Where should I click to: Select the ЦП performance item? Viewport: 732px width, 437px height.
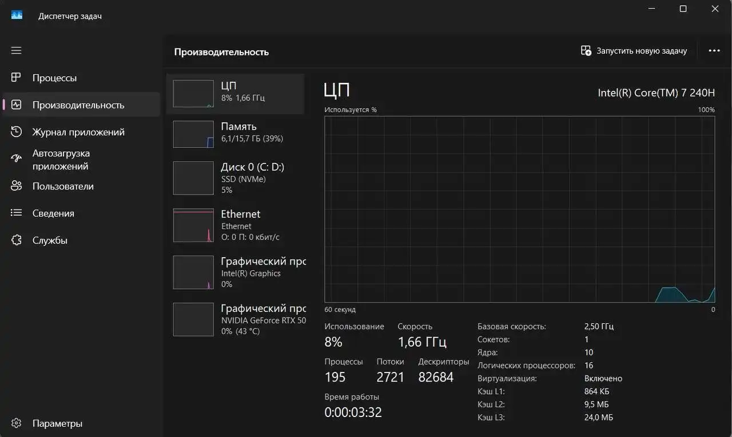tap(235, 94)
